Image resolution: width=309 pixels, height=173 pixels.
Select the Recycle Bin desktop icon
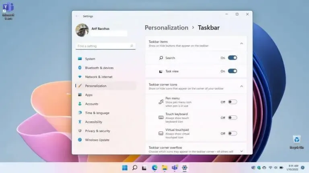(297, 142)
